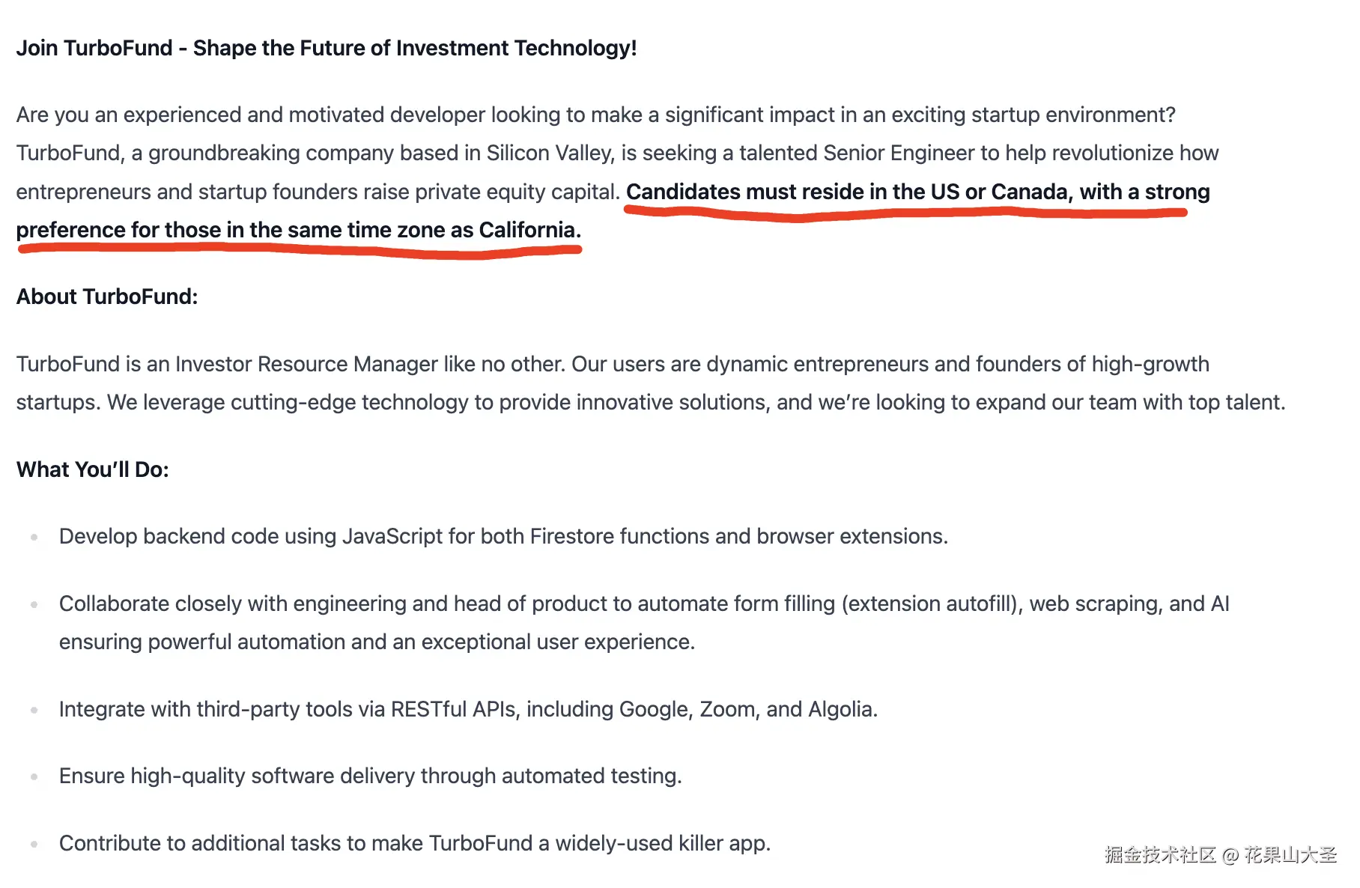Click the "掘金技术社区 @ 花果山大圣" watermark
Viewport: 1360px width, 888px height.
[1220, 855]
